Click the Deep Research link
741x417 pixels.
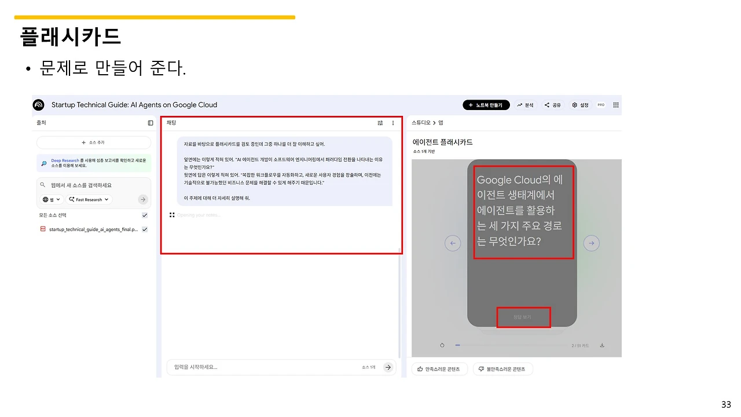click(x=65, y=160)
